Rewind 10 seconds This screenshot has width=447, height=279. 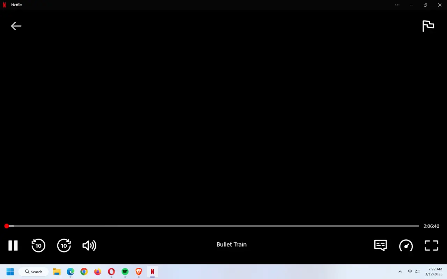[38, 246]
